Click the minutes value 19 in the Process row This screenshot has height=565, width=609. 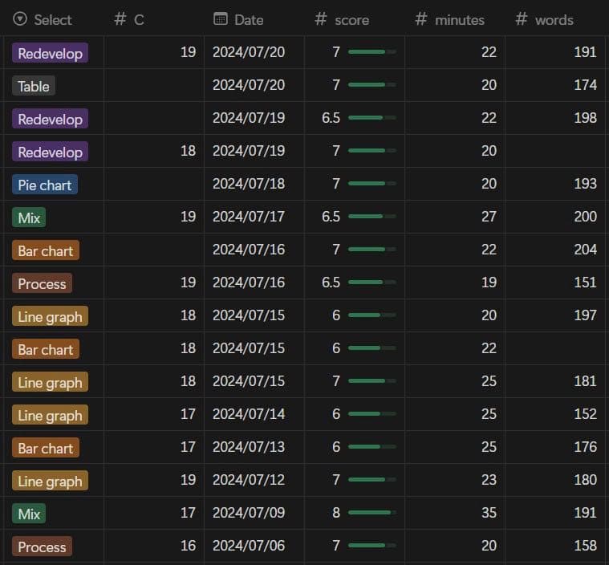pyautogui.click(x=489, y=282)
